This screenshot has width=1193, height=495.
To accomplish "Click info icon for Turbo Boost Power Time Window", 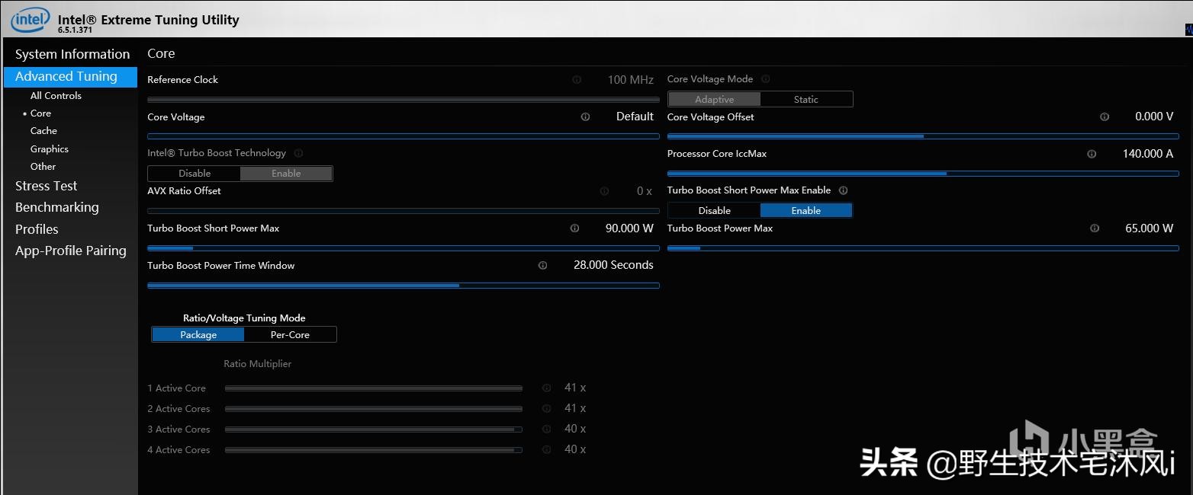I will [x=542, y=266].
